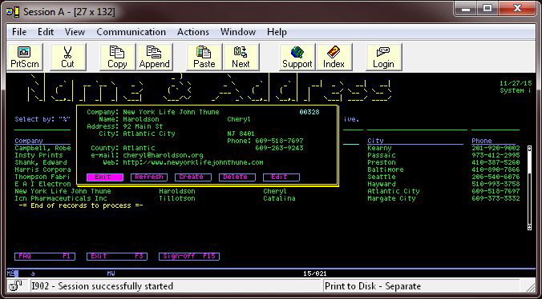Click the Address 92 Main St field

pos(143,126)
